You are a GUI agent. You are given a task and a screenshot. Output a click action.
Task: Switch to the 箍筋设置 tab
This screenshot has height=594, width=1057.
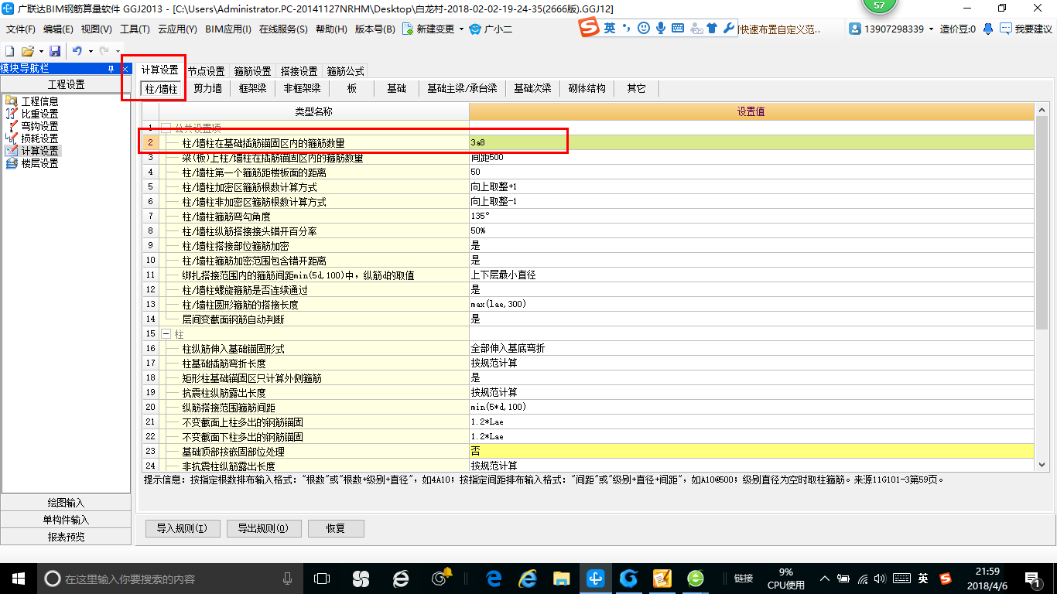(252, 70)
